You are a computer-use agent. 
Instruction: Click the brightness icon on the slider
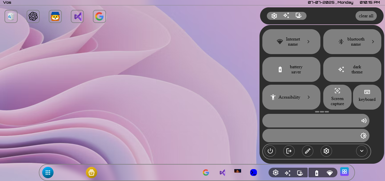coord(363,136)
